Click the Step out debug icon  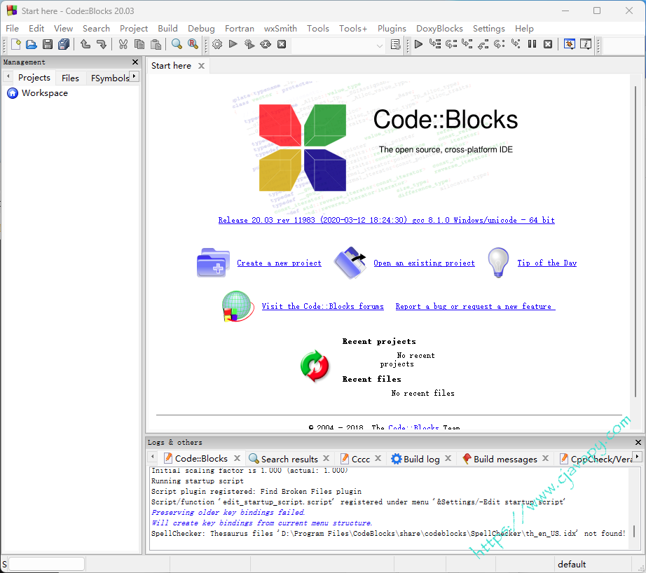tap(483, 44)
